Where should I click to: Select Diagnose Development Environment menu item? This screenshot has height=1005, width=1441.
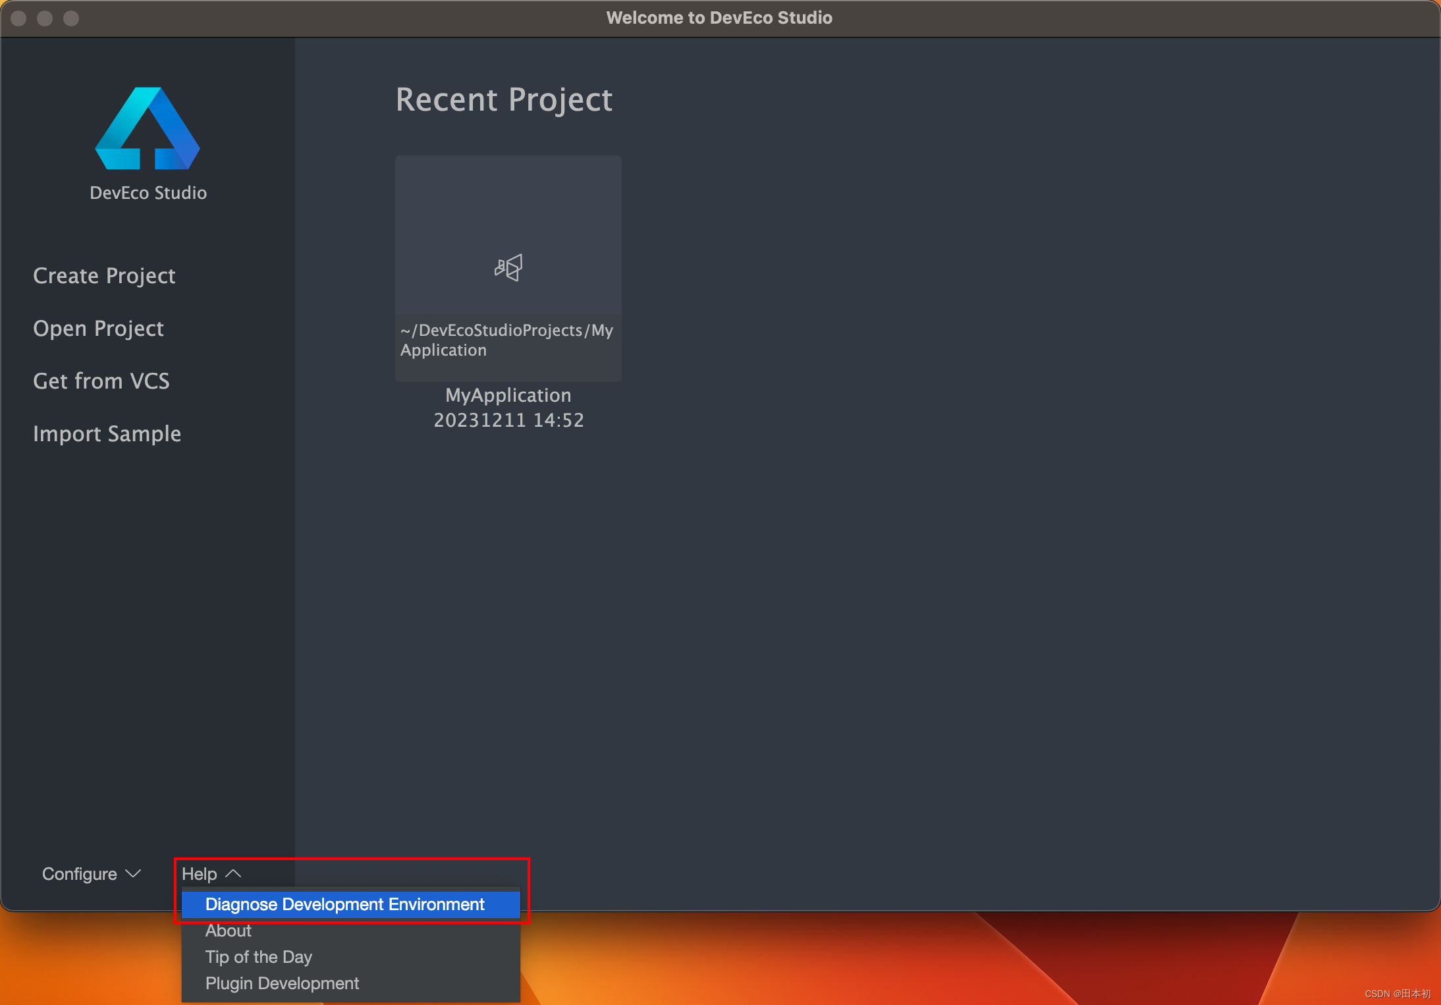click(344, 904)
